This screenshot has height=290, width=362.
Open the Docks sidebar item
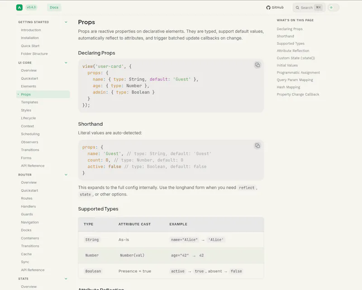coord(26,230)
